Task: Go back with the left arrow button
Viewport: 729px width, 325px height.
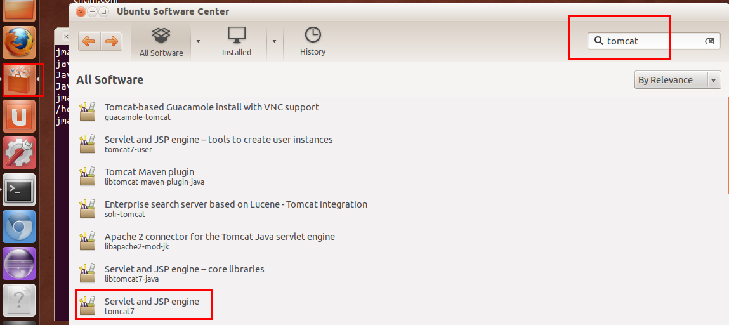Action: [89, 41]
